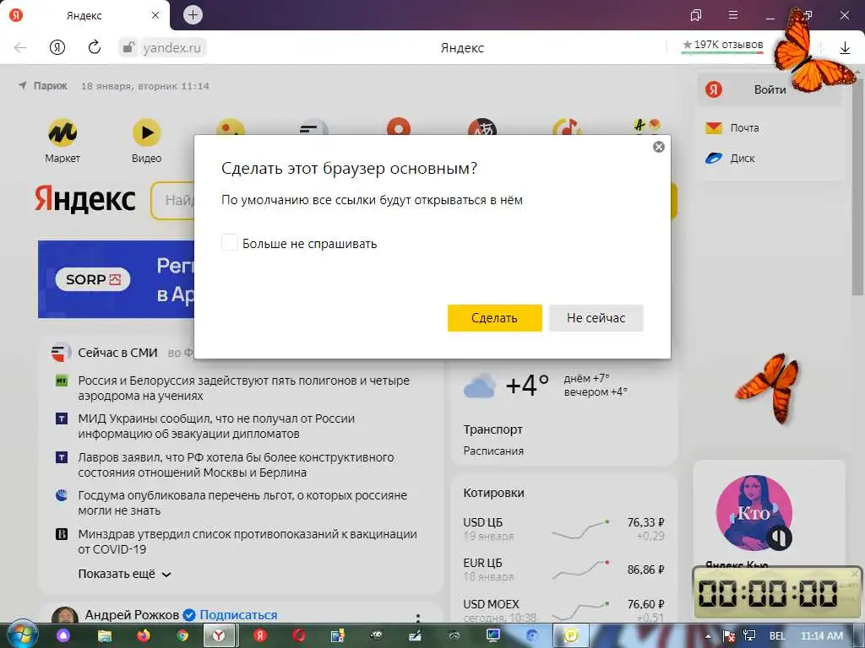Click the Яндекс logo
865x648 pixels.
click(x=85, y=199)
